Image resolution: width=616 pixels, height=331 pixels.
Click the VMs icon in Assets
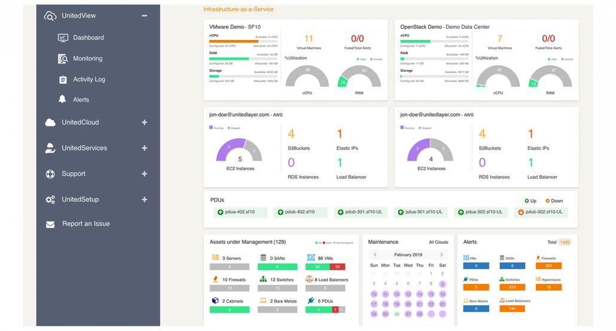311,257
